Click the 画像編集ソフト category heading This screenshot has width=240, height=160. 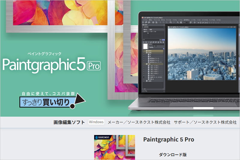[x=69, y=122]
